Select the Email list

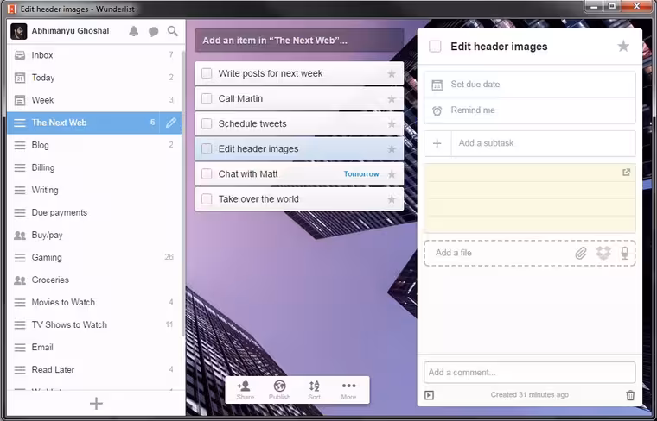(94, 348)
